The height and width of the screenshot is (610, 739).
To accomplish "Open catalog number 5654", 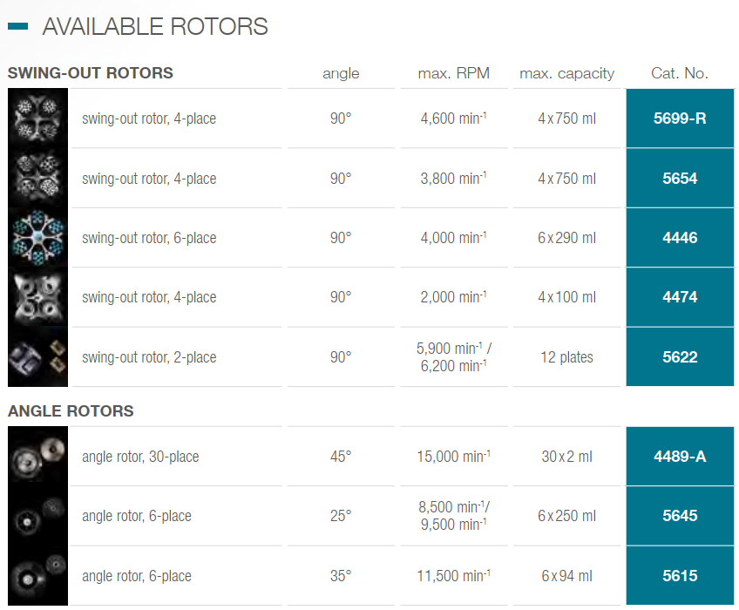I will tap(680, 179).
